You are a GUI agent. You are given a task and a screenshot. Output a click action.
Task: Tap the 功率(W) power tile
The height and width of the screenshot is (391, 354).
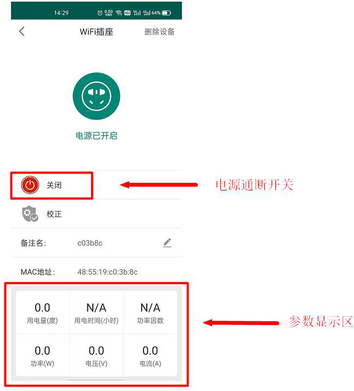click(42, 355)
